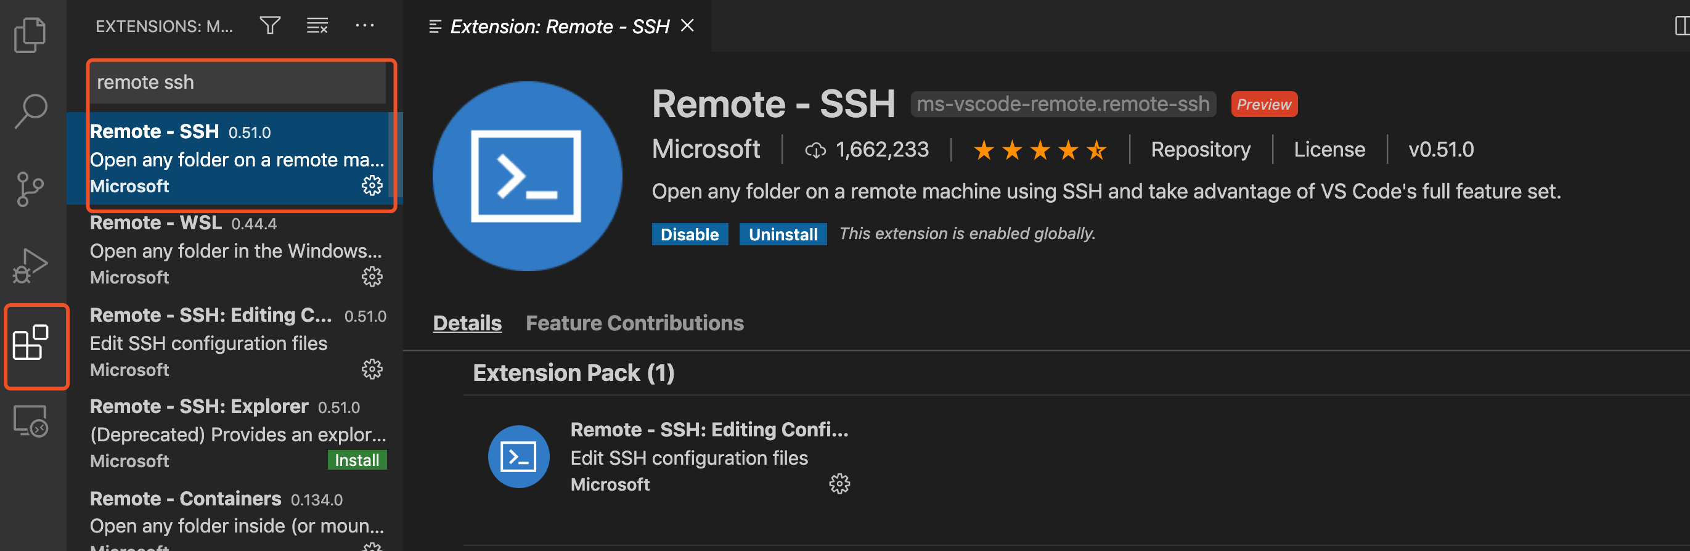Filter extensions with the funnel icon
This screenshot has width=1690, height=551.
271,26
